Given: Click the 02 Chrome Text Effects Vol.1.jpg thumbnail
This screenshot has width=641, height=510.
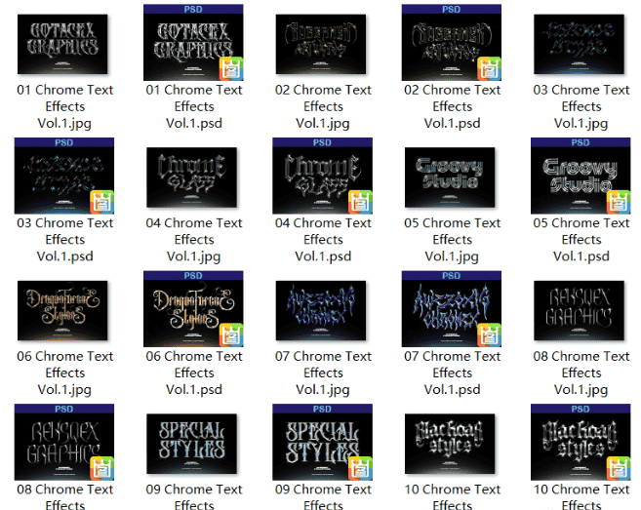Looking at the screenshot, I should (321, 44).
